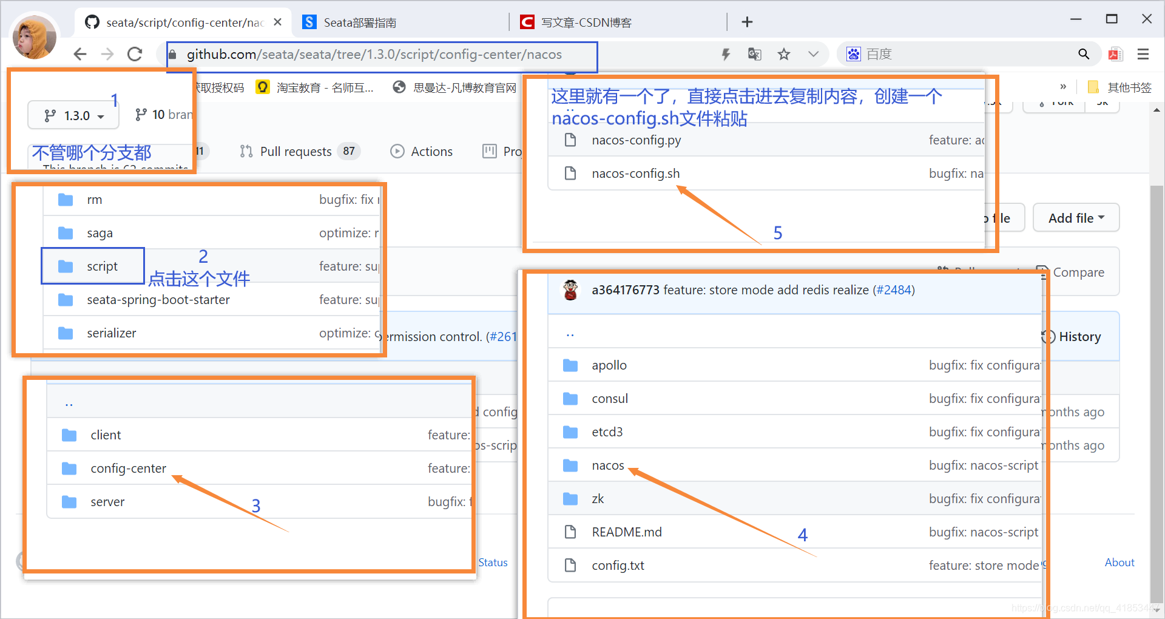The height and width of the screenshot is (619, 1165).
Task: Open the nacos-config.py file
Action: click(636, 140)
